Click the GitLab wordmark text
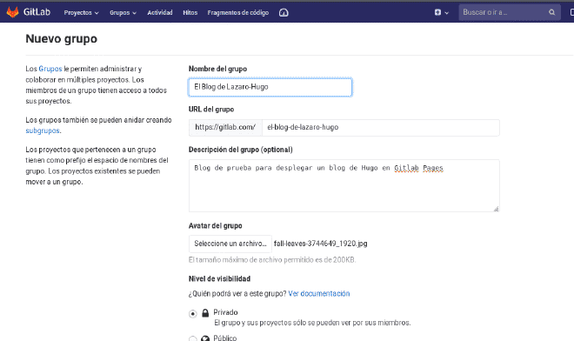Image resolution: width=574 pixels, height=341 pixels. [37, 12]
